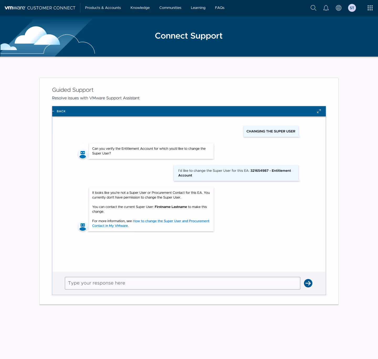The image size is (378, 359).
Task: Click the 321654987 - Entitlement Account message
Action: (x=236, y=173)
